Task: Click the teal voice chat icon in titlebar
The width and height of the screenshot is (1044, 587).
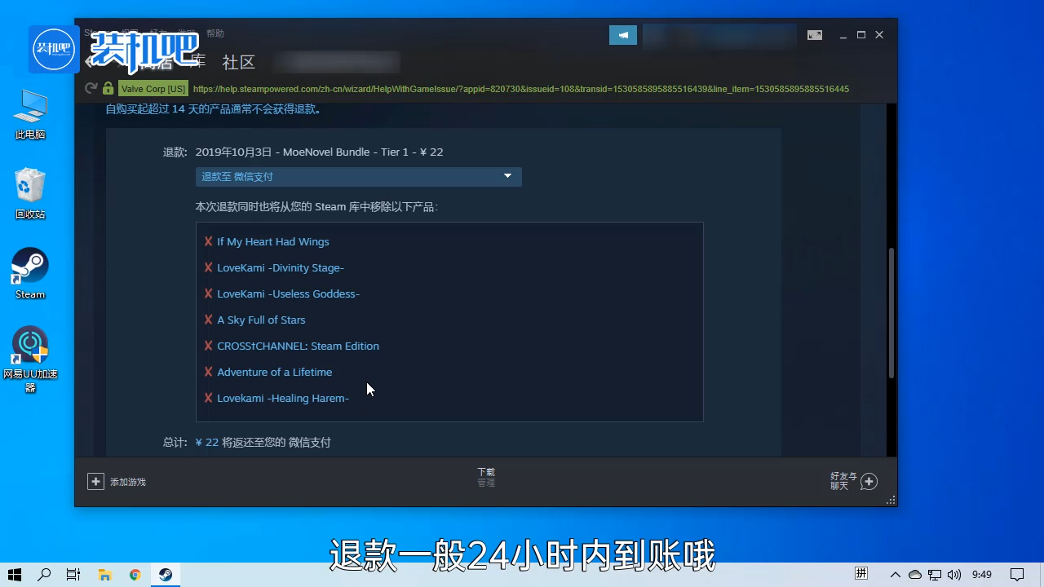Action: pos(622,35)
